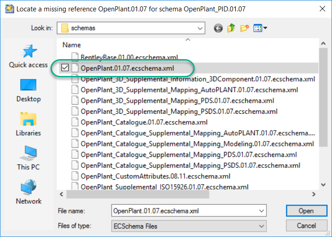332x237 pixels.
Task: Open Libraries in places bar
Action: click(28, 125)
